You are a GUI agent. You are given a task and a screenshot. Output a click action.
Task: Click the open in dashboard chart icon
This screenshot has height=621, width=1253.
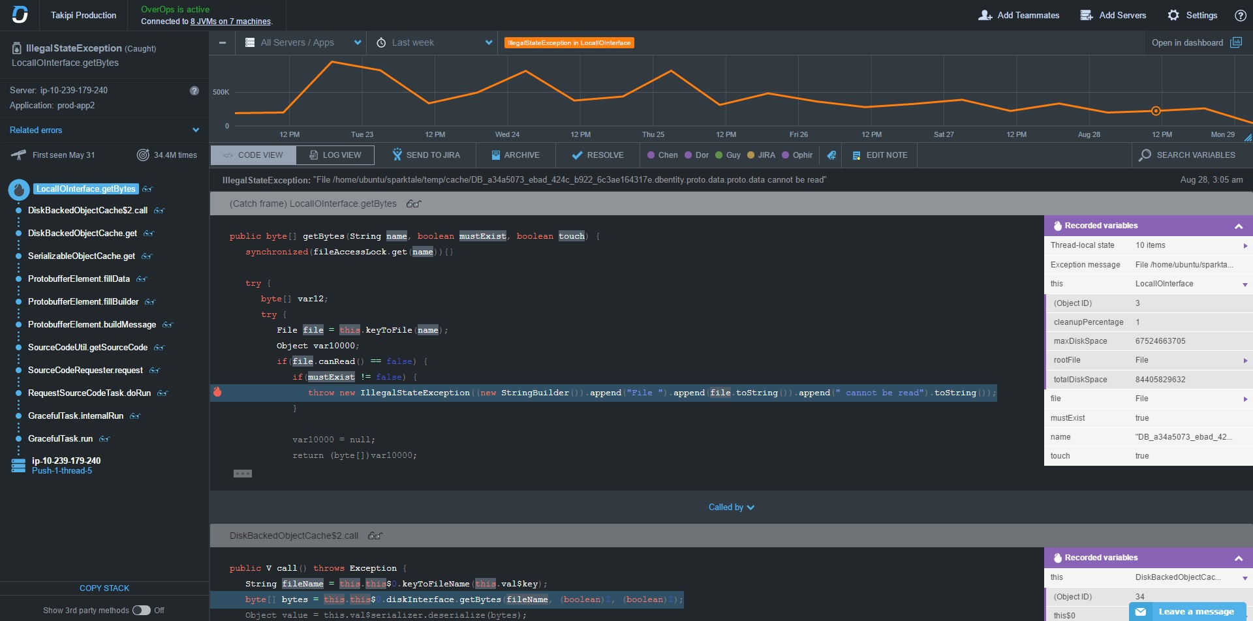click(1236, 42)
